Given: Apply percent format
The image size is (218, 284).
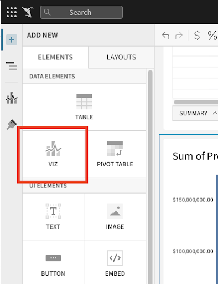Looking at the screenshot, I should tap(212, 35).
